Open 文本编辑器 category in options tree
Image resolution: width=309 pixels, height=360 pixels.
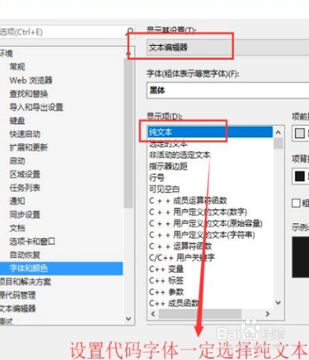click(x=17, y=309)
